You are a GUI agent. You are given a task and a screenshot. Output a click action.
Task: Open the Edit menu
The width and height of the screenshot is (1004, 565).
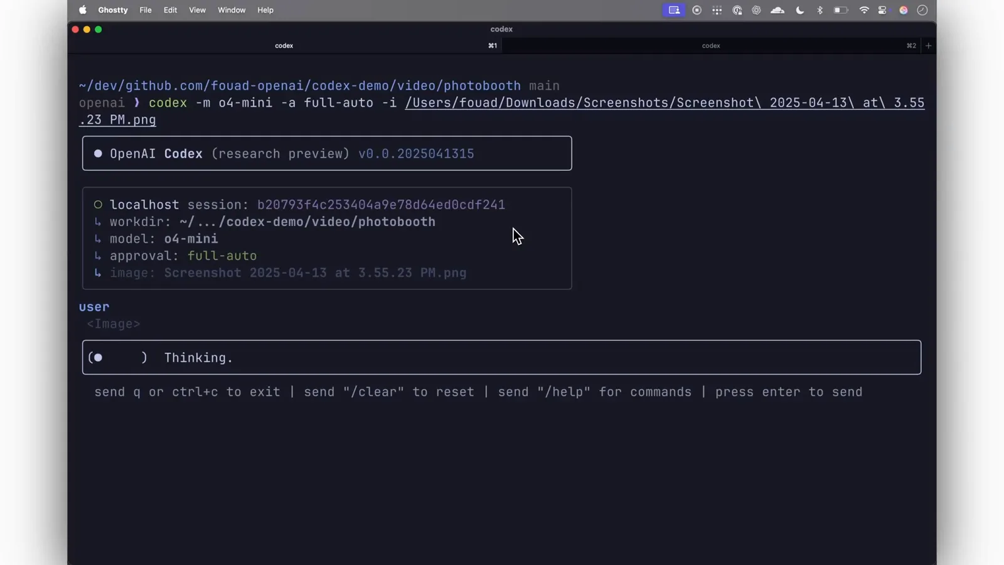point(170,10)
